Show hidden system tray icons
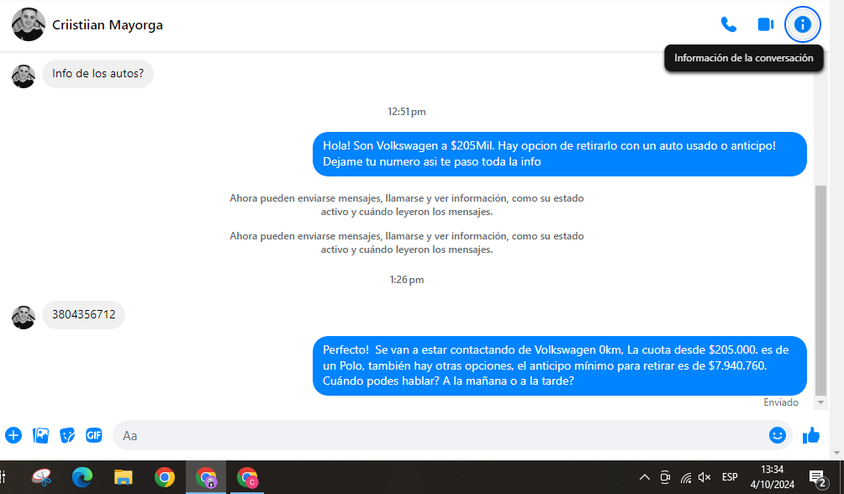The height and width of the screenshot is (494, 844). pyautogui.click(x=644, y=477)
